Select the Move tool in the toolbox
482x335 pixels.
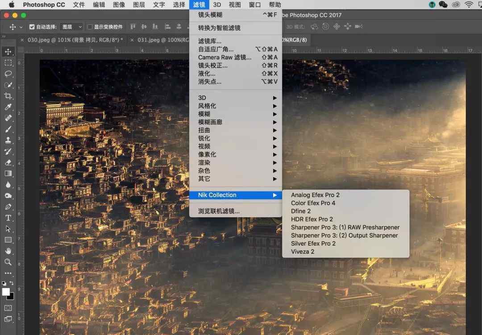(x=8, y=52)
